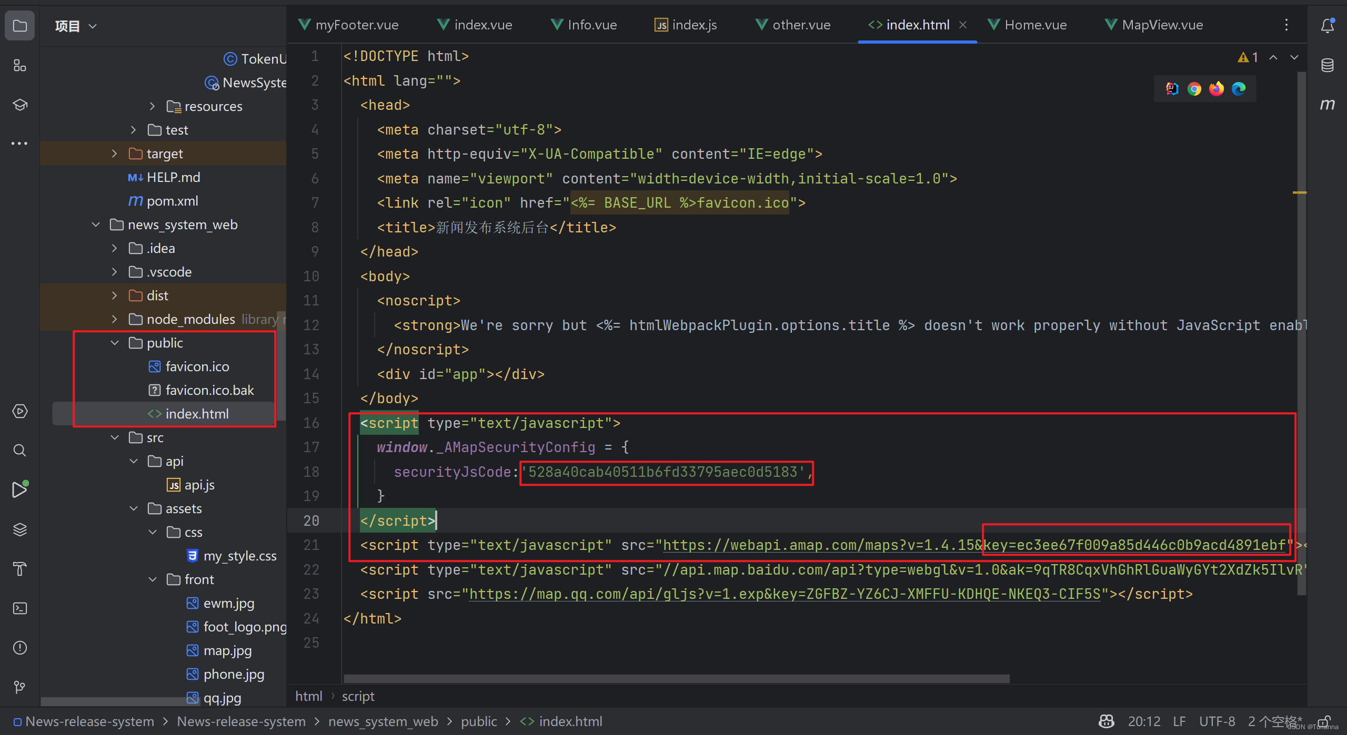
Task: Open the Problems tool window icon
Action: [x=19, y=648]
